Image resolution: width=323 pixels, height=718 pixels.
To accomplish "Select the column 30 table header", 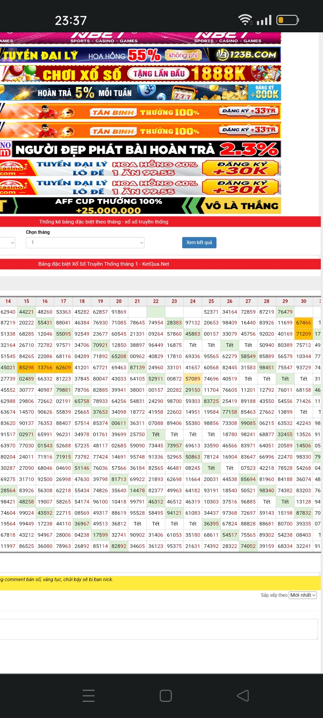I will [304, 301].
